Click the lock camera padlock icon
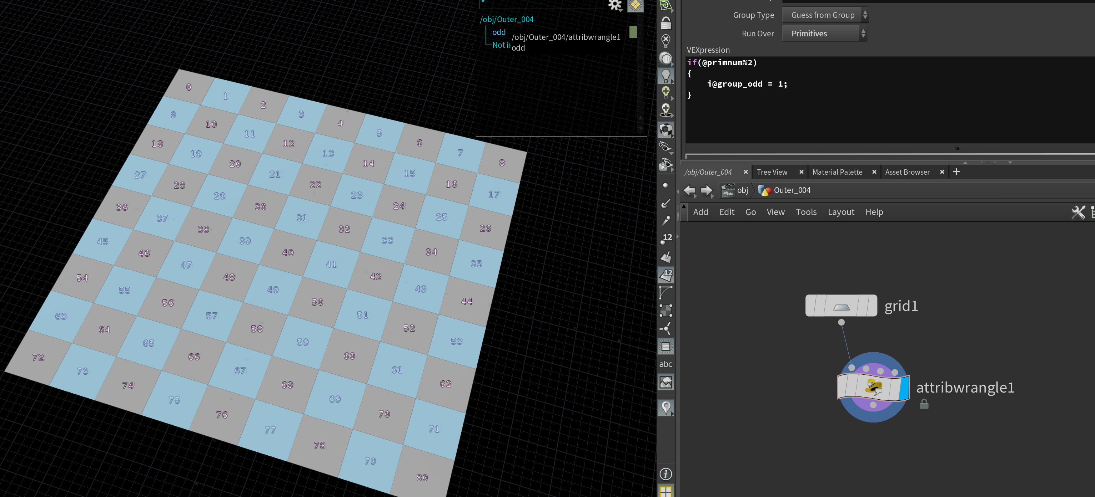Viewport: 1095px width, 497px height. coord(665,23)
